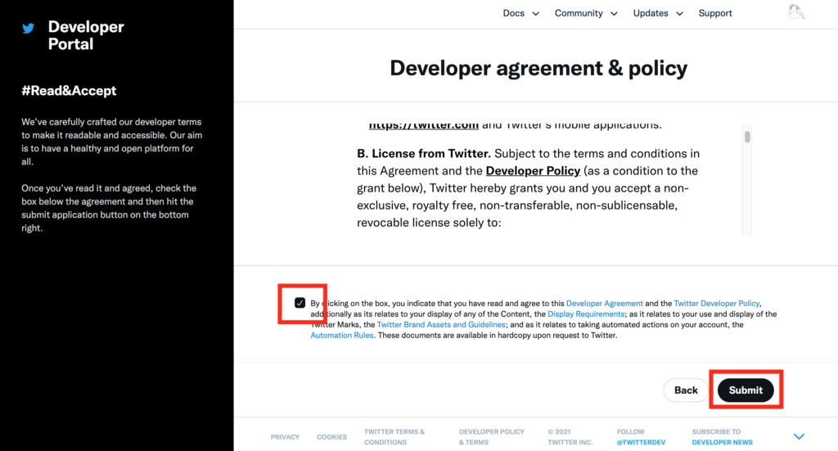
Task: Expand the footer chevron arrow
Action: click(799, 436)
